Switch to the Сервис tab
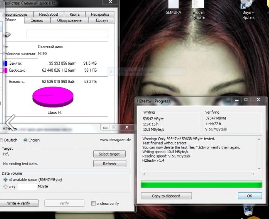The height and width of the screenshot is (219, 269). click(x=37, y=20)
